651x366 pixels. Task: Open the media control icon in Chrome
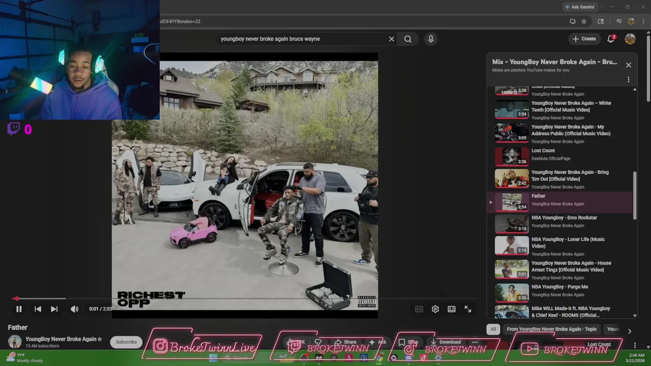pos(619,21)
